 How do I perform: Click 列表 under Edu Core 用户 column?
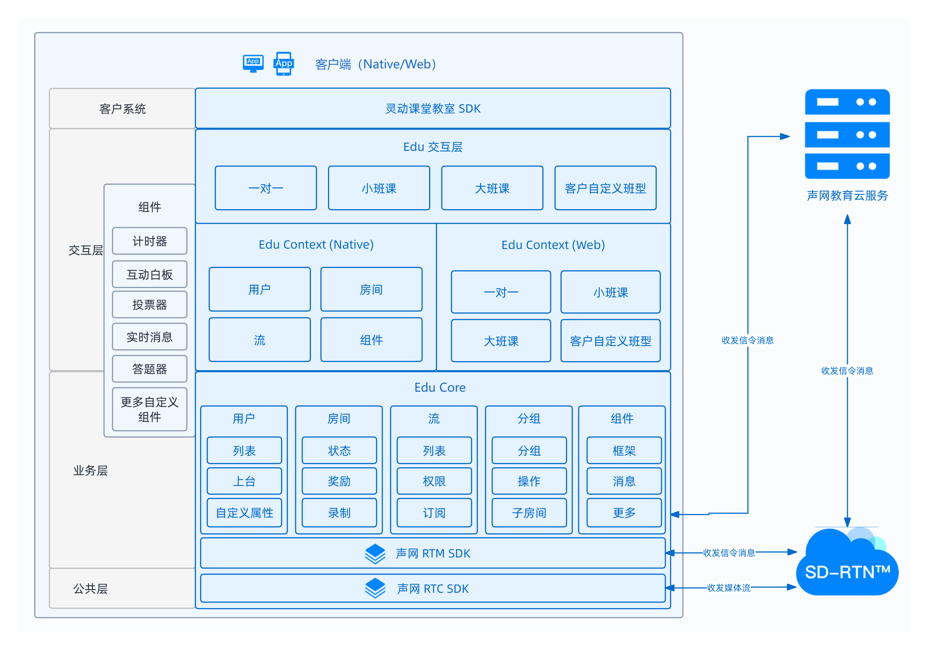pos(244,450)
